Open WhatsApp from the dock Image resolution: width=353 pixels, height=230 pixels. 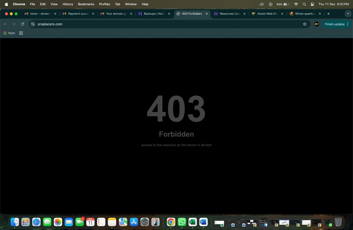click(182, 222)
